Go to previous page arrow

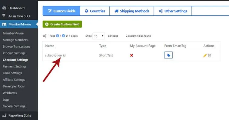(57, 36)
